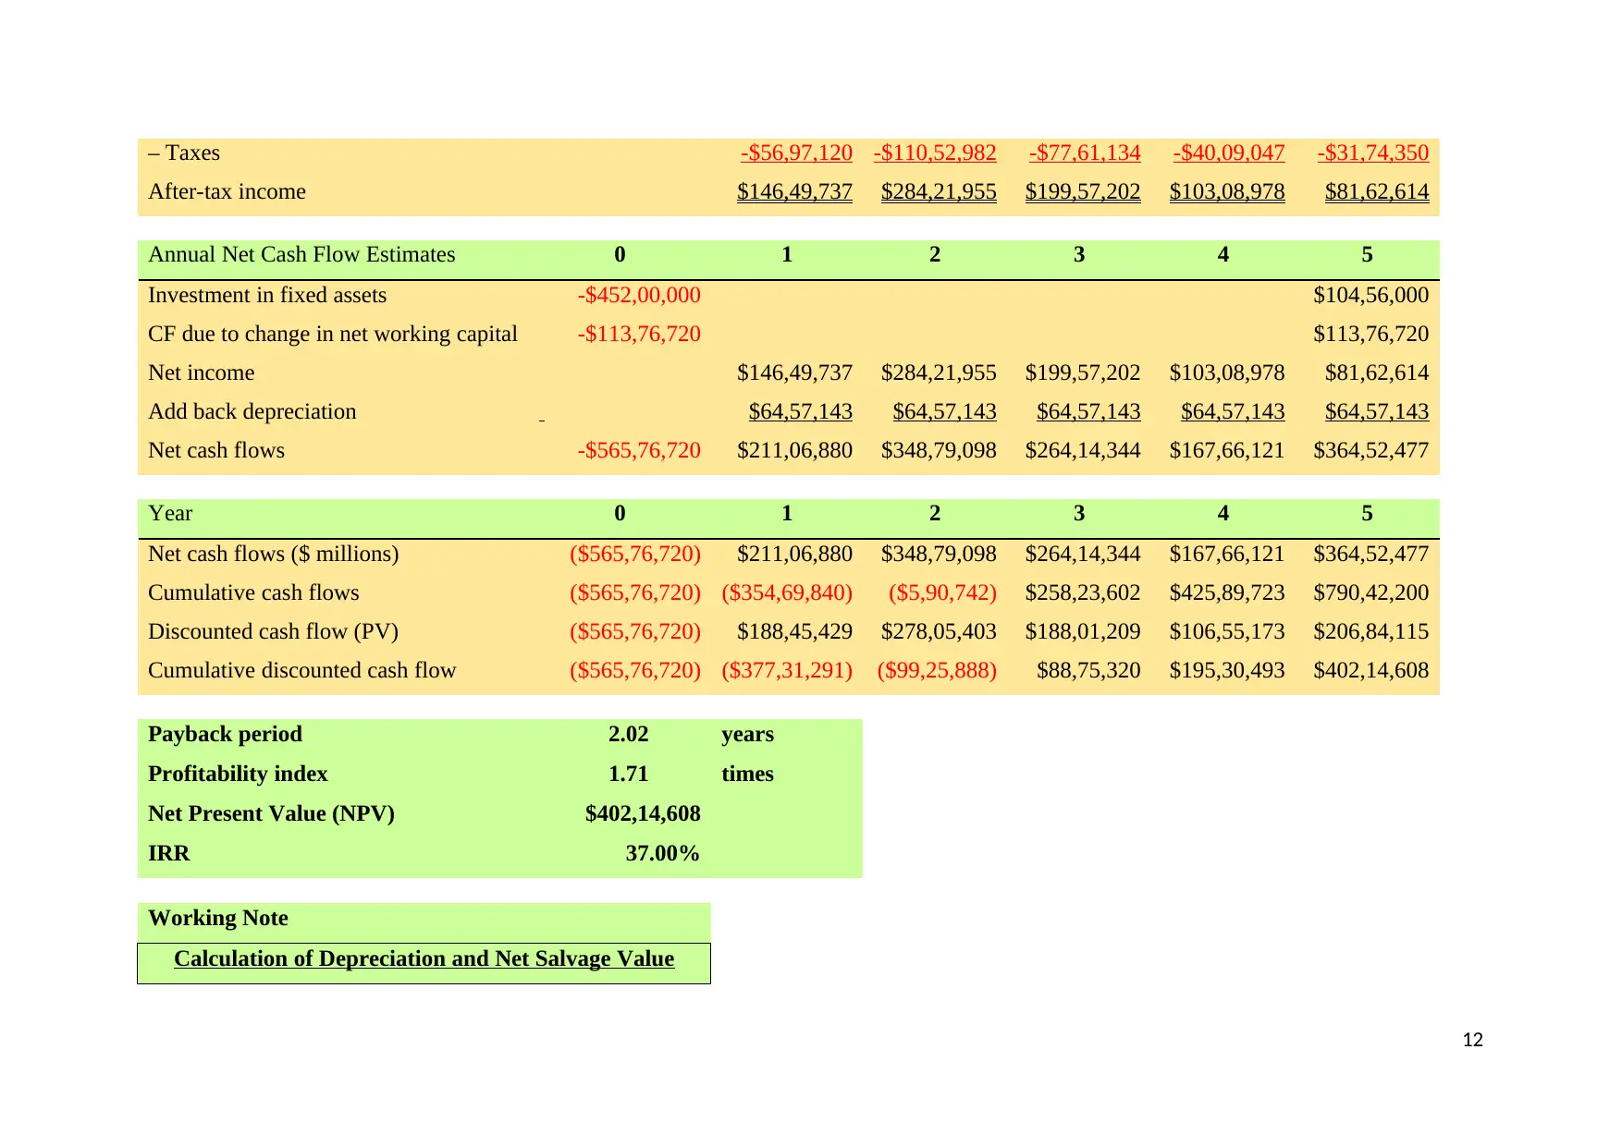Select the salvage value $104,56,000
The image size is (1622, 1147).
coord(1371,296)
